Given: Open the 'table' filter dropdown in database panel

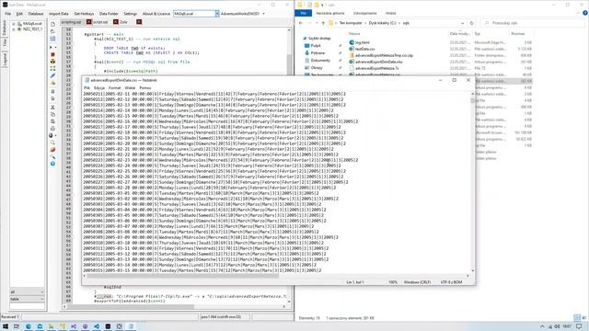Looking at the screenshot, I should tap(27, 299).
